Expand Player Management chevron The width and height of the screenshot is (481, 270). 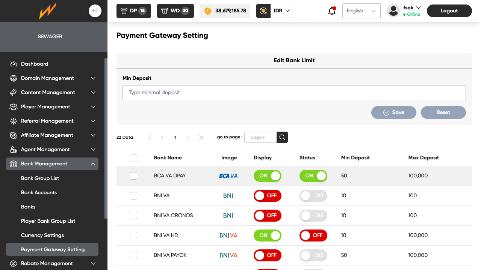pos(93,107)
